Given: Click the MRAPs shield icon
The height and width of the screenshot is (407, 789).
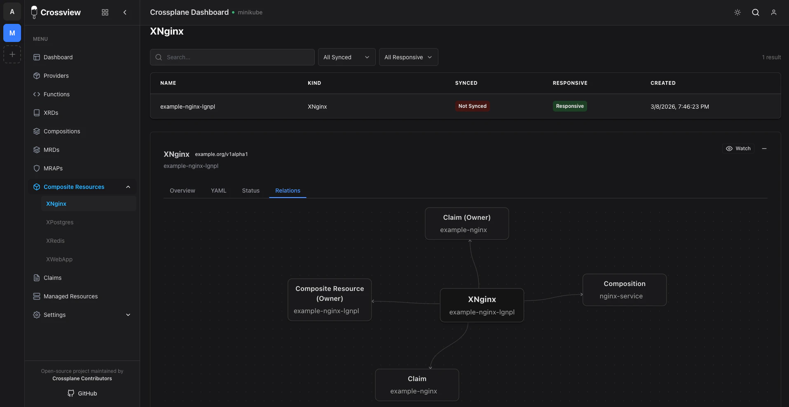Looking at the screenshot, I should tap(37, 168).
